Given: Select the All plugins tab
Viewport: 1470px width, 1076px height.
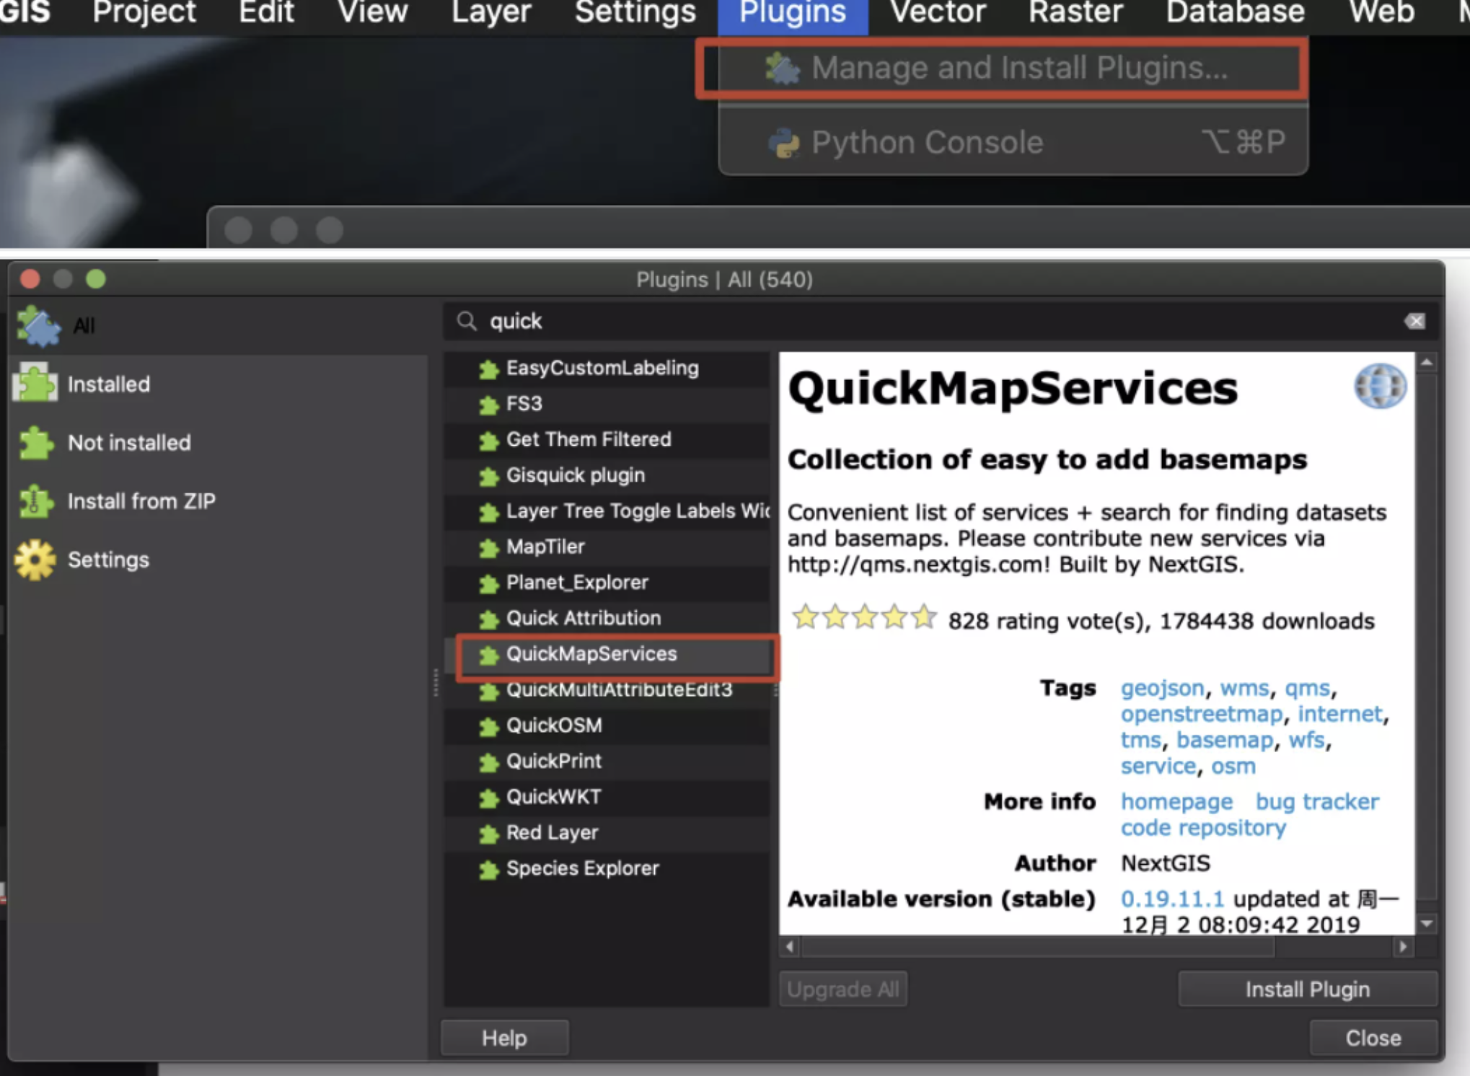Looking at the screenshot, I should (x=84, y=325).
